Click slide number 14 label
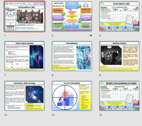The image size is (142, 126). [53, 115]
